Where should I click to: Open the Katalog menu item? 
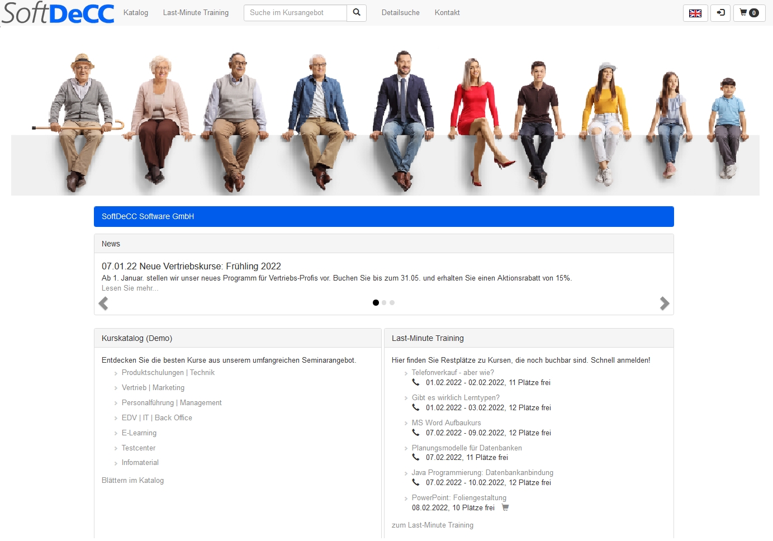136,13
